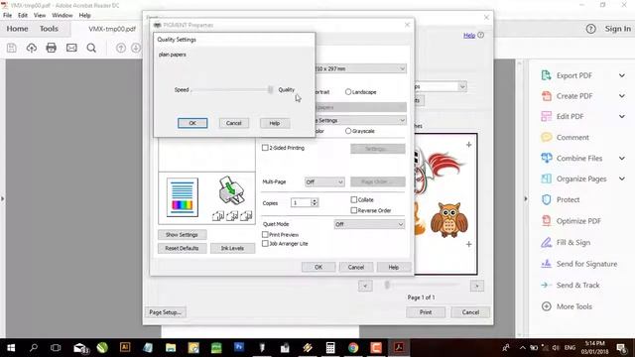Screen dimensions: 635x357
Task: Switch to the Home tab
Action: click(17, 29)
